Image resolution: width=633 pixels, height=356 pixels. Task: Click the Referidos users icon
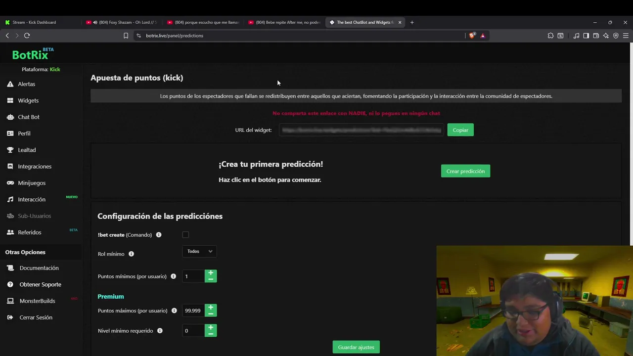tap(10, 232)
